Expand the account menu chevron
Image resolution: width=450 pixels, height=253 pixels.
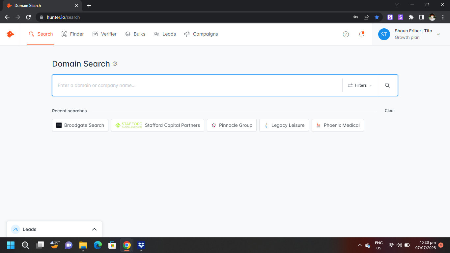pos(438,34)
